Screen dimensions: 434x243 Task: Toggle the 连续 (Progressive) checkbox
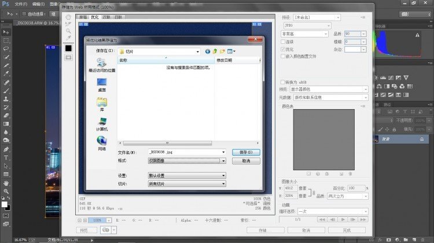tap(283, 42)
